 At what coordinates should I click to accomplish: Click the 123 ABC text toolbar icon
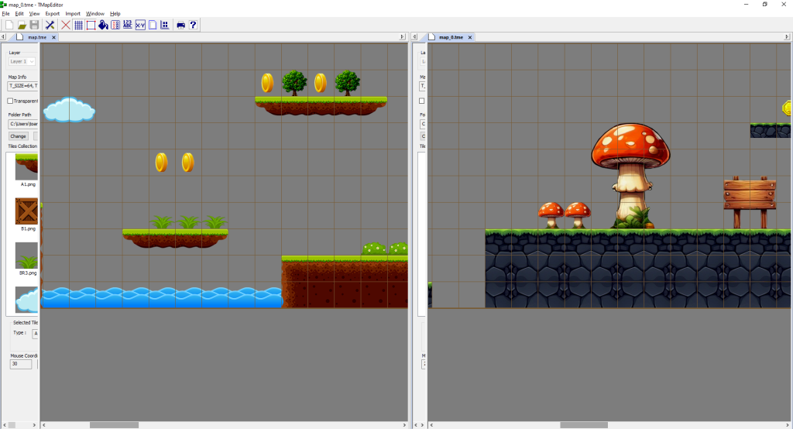[x=128, y=25]
